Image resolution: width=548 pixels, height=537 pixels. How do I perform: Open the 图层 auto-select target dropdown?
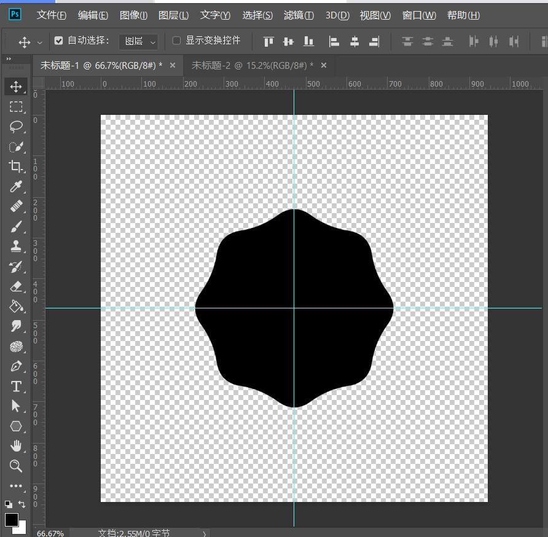(139, 41)
